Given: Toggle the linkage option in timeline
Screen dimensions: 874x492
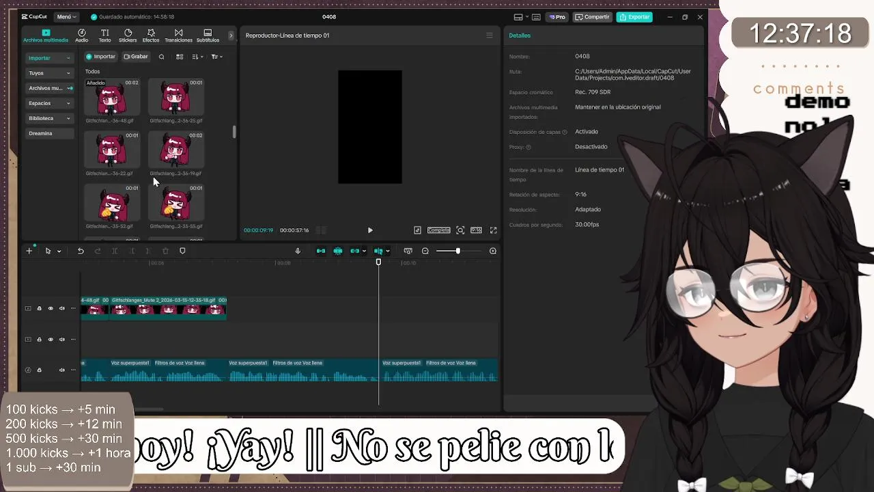Looking at the screenshot, I should click(354, 251).
